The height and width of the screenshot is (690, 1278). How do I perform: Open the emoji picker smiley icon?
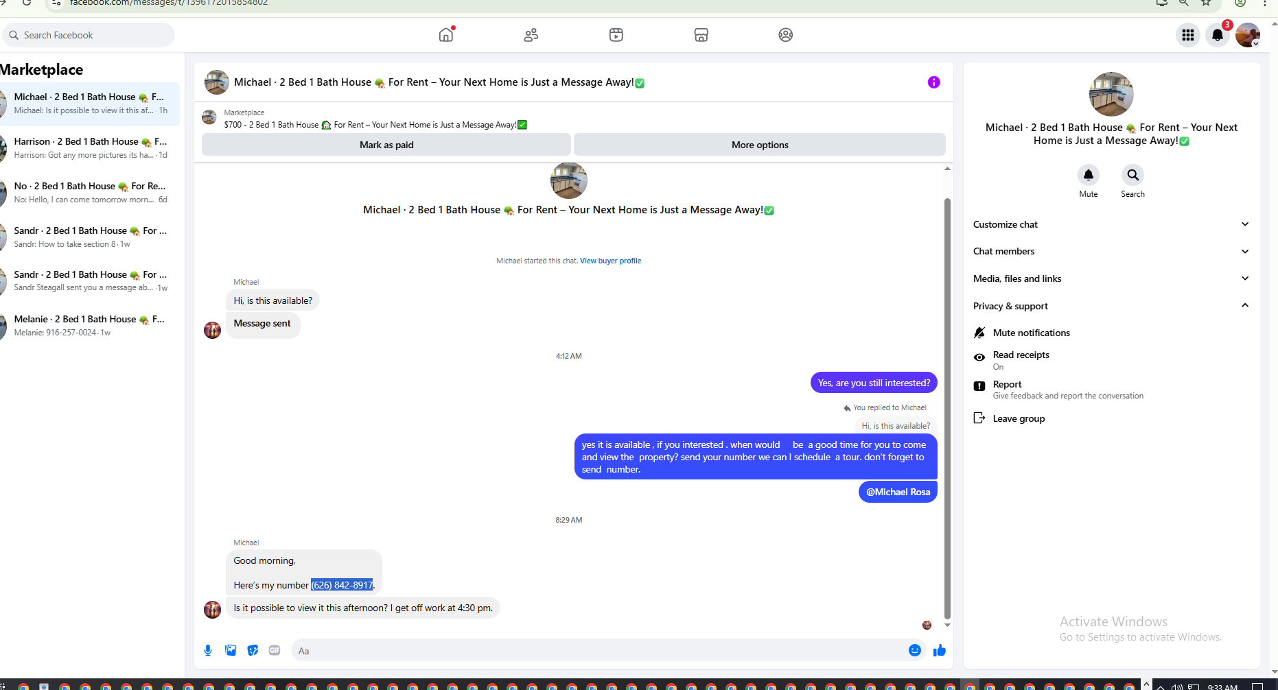(915, 650)
